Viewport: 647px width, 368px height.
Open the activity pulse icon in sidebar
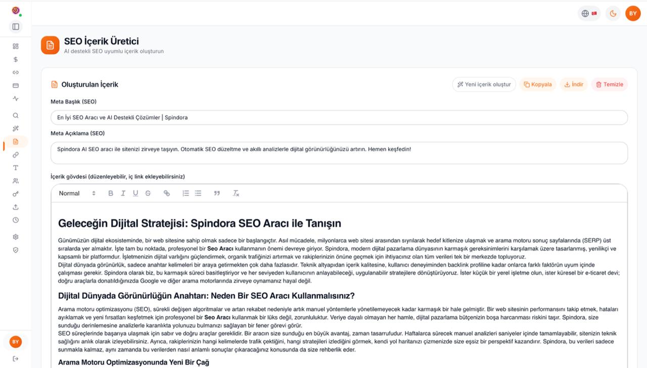point(16,98)
